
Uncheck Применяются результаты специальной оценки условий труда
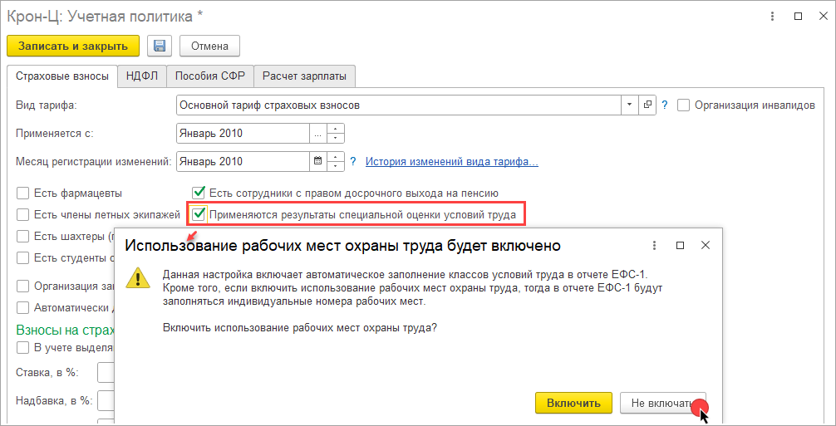pos(199,215)
